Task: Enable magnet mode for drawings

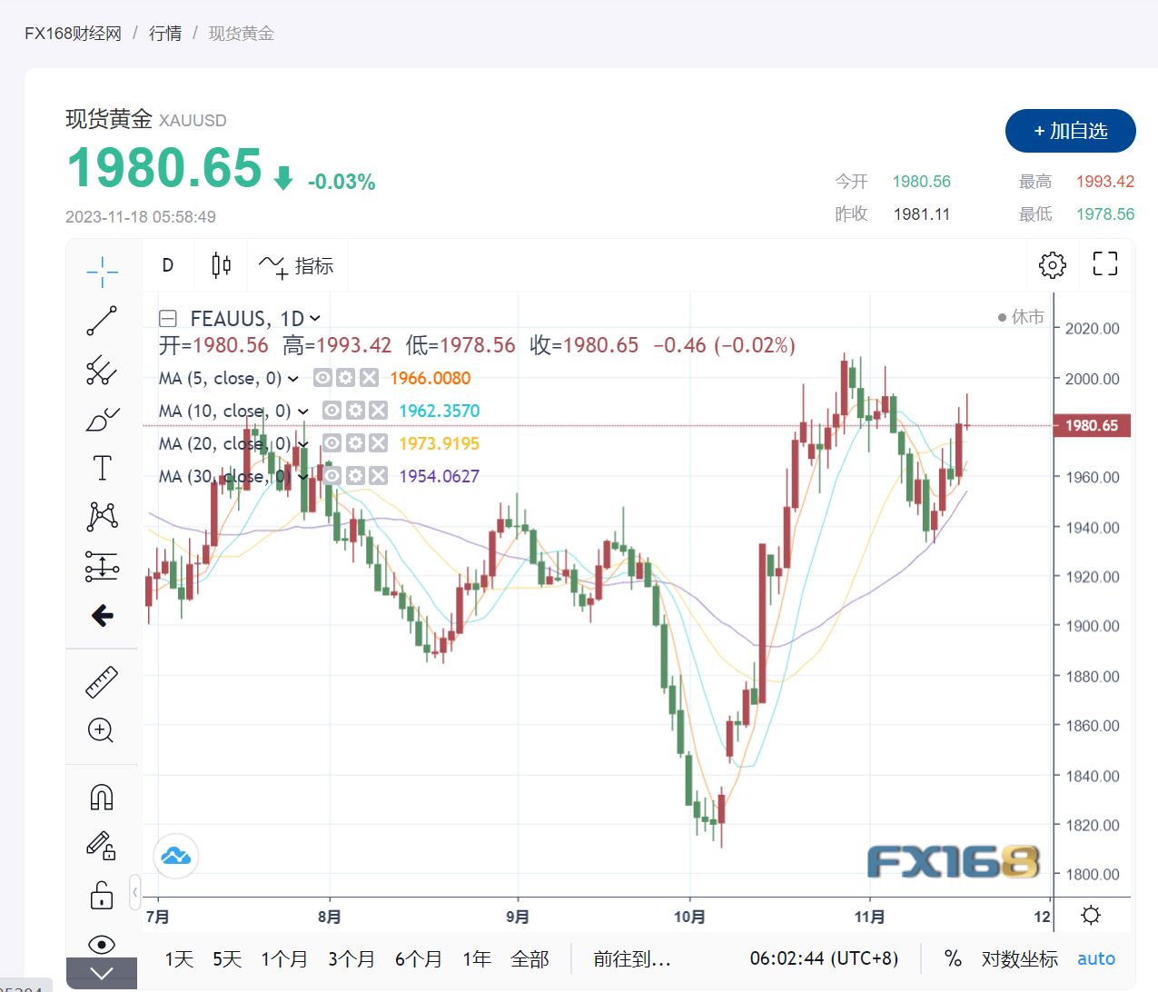Action: pyautogui.click(x=102, y=796)
